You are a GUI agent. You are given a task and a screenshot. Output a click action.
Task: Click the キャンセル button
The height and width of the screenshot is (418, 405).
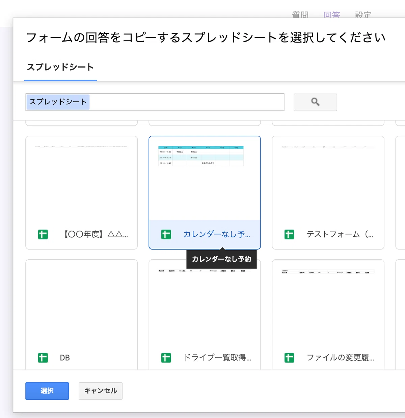click(101, 391)
